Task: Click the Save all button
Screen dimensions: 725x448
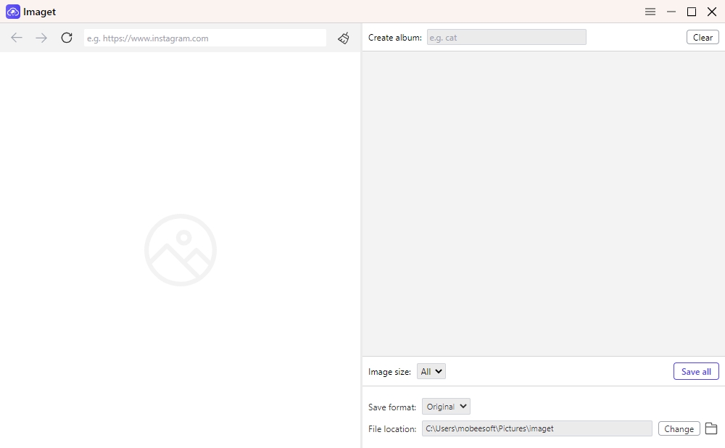Action: [x=695, y=371]
